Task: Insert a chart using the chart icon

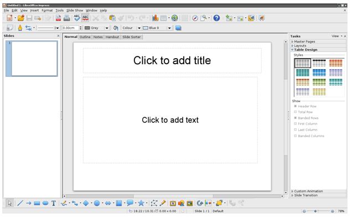Action: coord(155,18)
